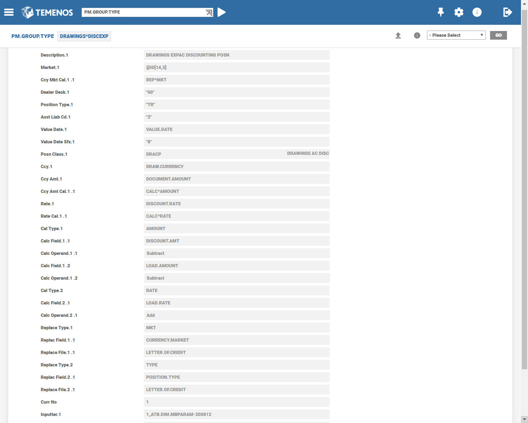Click the Cal Type.2 RATE value
528x423 pixels.
237,290
